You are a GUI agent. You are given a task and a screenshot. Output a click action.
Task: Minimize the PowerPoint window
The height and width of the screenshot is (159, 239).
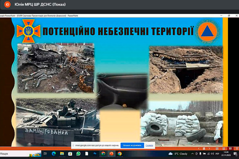pos(221,16)
